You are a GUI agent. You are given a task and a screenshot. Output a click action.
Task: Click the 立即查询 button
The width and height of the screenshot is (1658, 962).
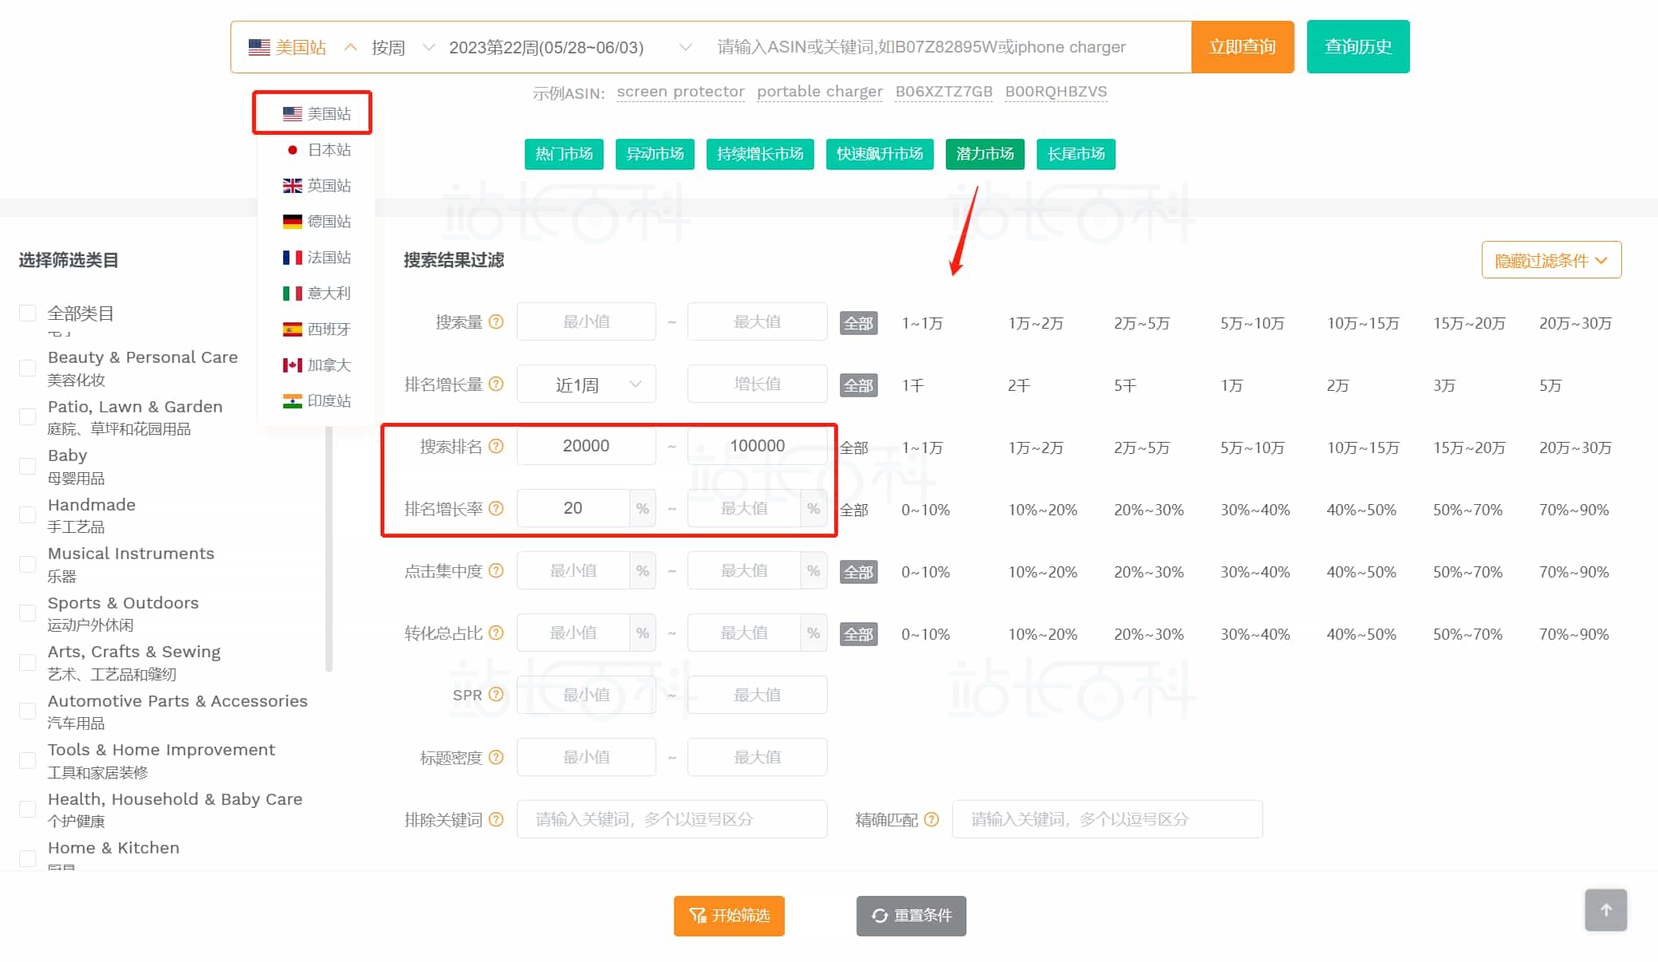[1242, 46]
